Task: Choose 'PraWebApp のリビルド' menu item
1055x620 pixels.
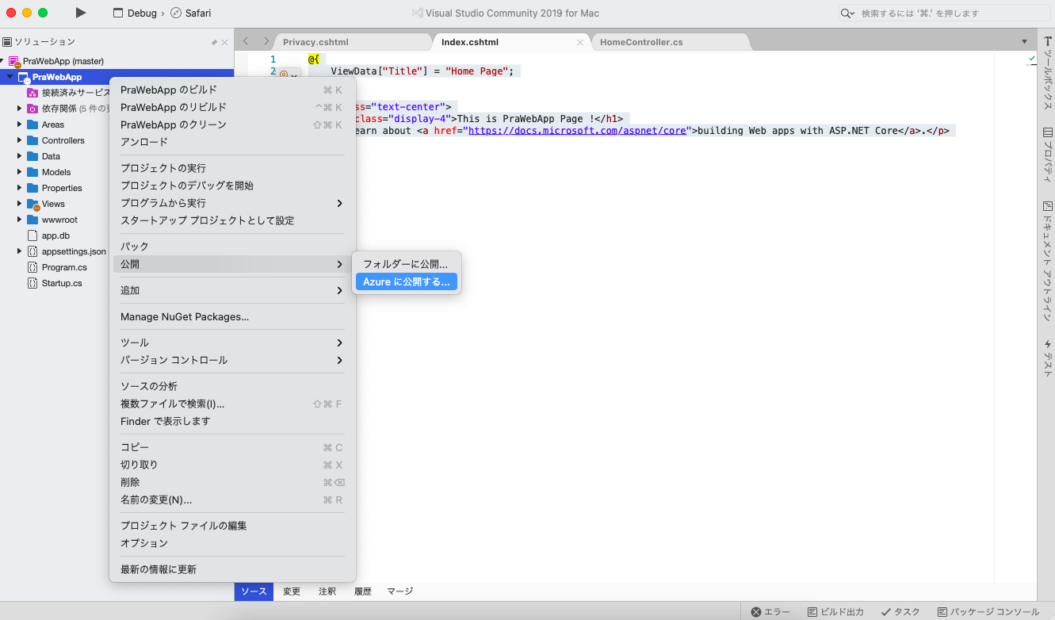Action: (232, 107)
